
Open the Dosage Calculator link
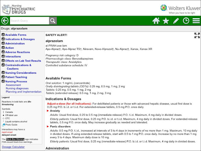[13, 147]
